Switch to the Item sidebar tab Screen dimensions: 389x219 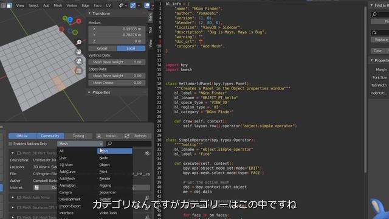tap(150, 17)
